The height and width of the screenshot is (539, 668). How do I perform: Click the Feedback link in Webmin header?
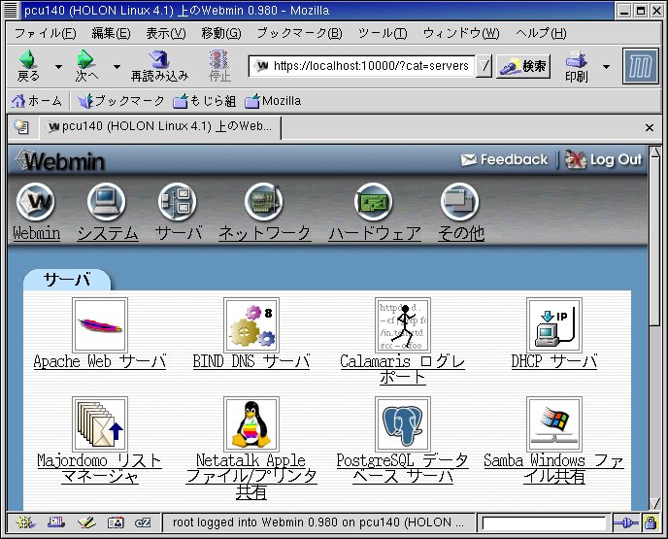point(504,160)
